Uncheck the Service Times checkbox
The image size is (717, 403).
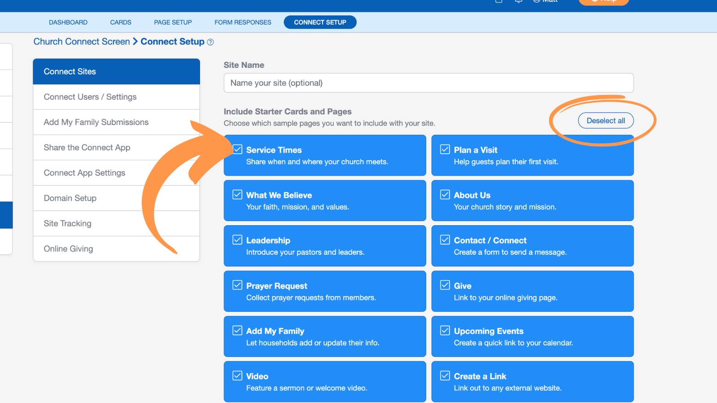pyautogui.click(x=238, y=149)
